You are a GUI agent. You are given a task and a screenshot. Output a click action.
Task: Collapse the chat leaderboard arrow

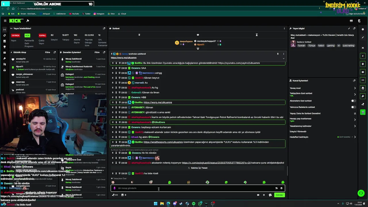click(198, 49)
